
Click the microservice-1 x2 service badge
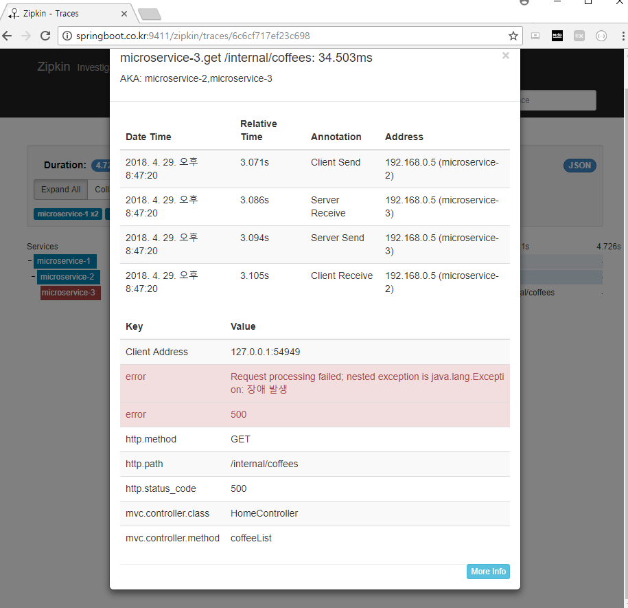coord(68,214)
